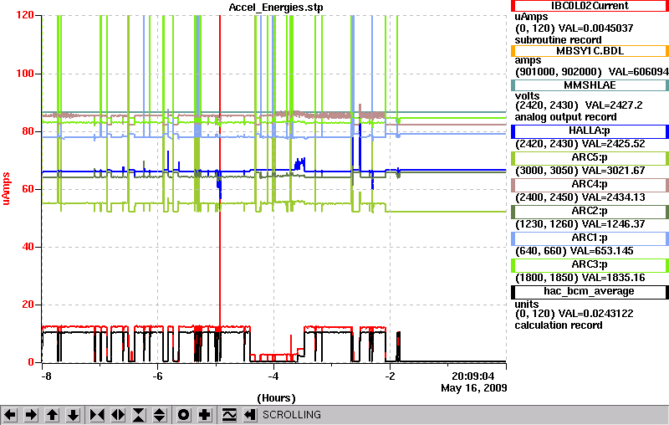Click the VAL=2427.2 reading under MMSHLAE
Image resolution: width=669 pixels, height=425 pixels.
[x=614, y=105]
